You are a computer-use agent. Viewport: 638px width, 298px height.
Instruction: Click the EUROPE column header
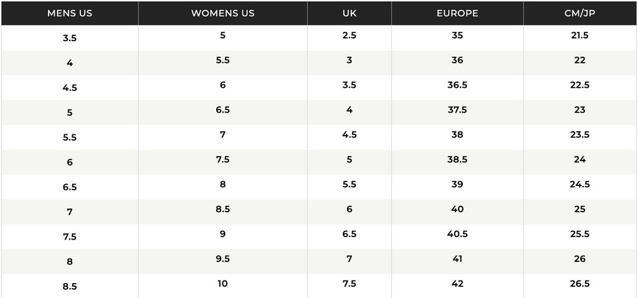[457, 13]
